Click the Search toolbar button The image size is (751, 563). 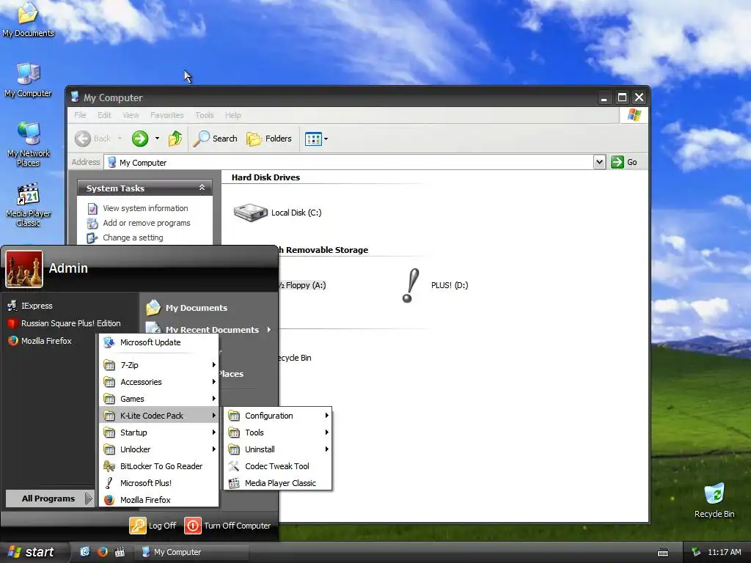click(x=215, y=139)
